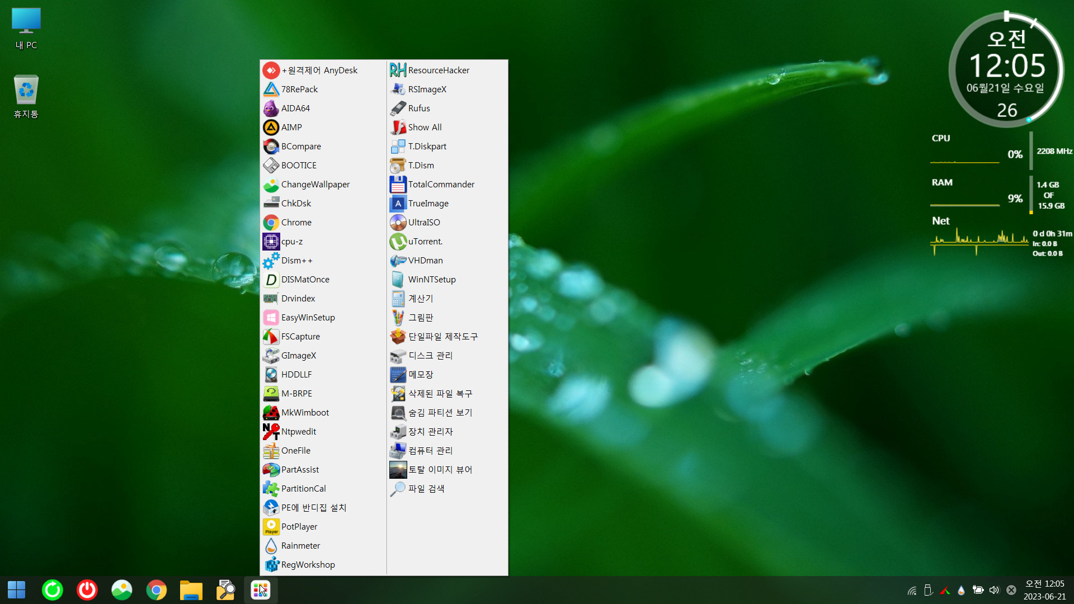
Task: Launch MkWimboot icon
Action: pos(271,413)
